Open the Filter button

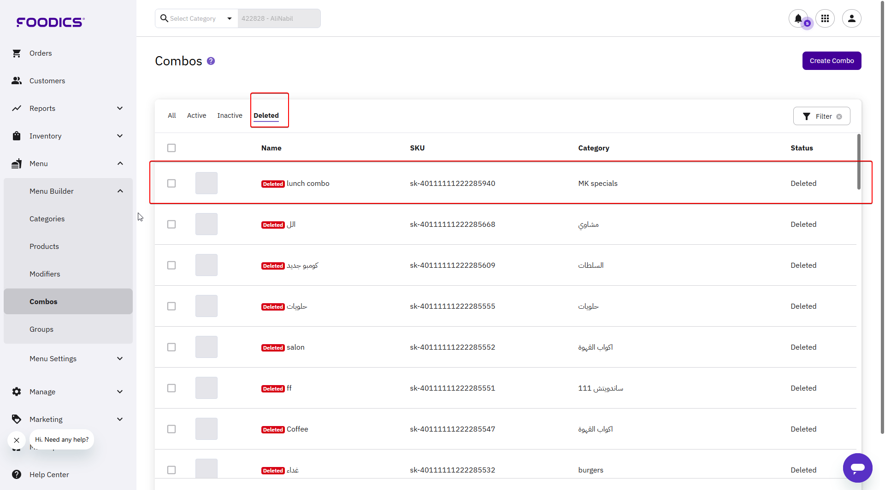(821, 116)
